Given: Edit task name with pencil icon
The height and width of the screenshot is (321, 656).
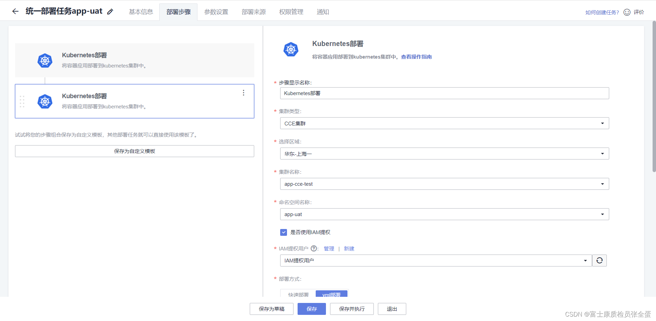Looking at the screenshot, I should (110, 12).
